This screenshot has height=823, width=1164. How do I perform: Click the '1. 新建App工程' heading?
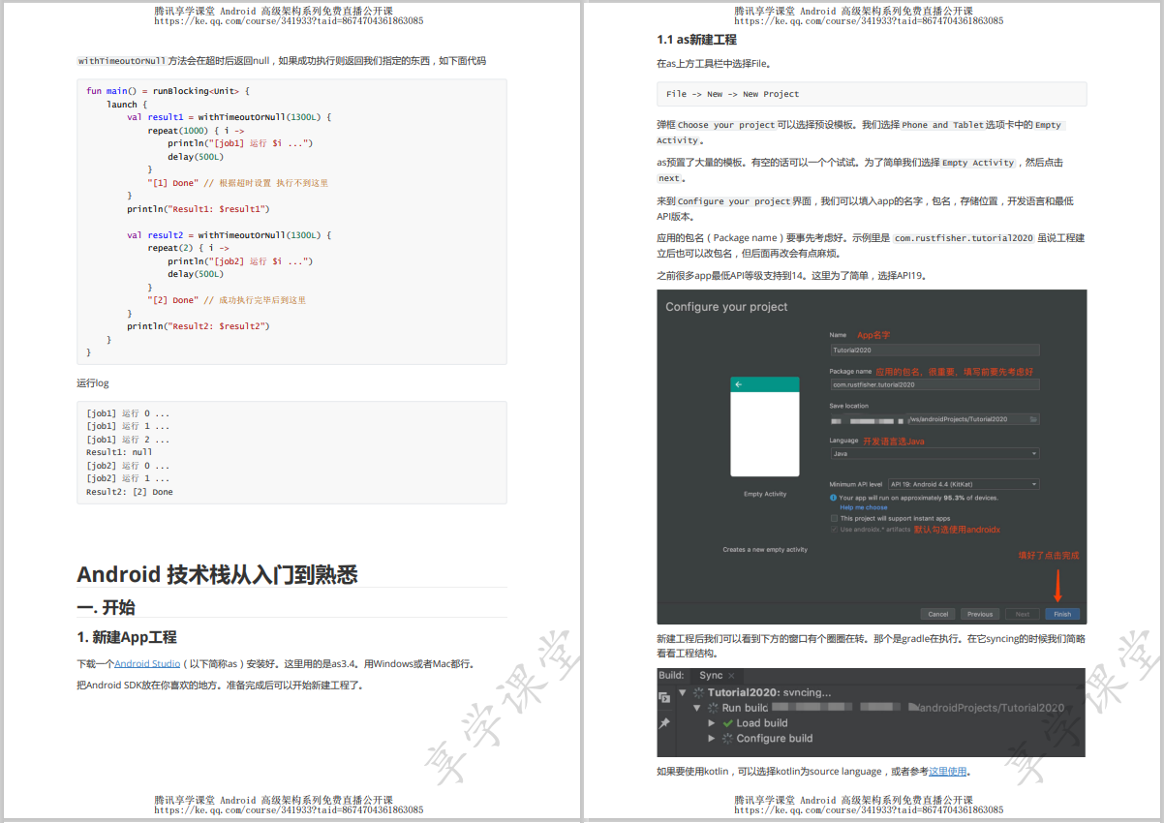click(127, 637)
